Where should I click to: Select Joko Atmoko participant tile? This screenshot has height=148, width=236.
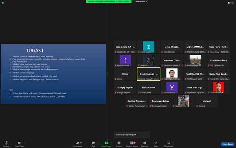(x=172, y=47)
